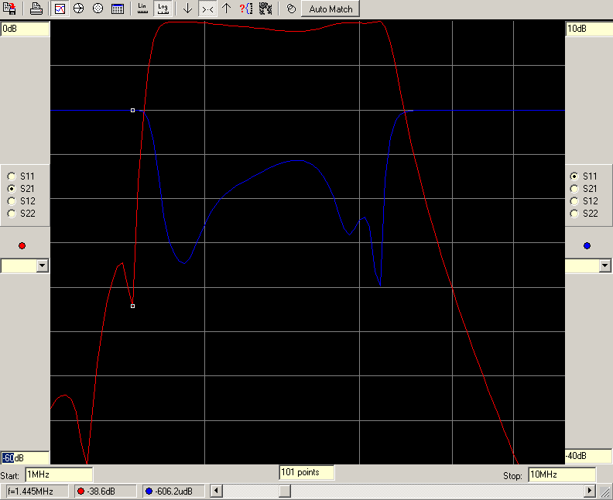The image size is (613, 500).
Task: Select right S21 radio button
Action: [x=574, y=189]
